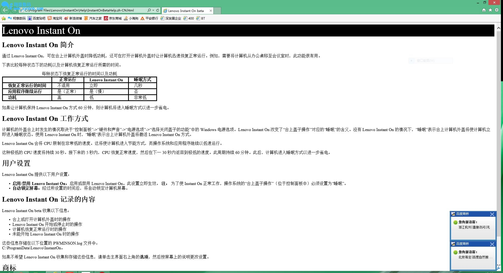The image size is (503, 273).
Task: Open a new tab with blank tab button
Action: tap(217, 11)
